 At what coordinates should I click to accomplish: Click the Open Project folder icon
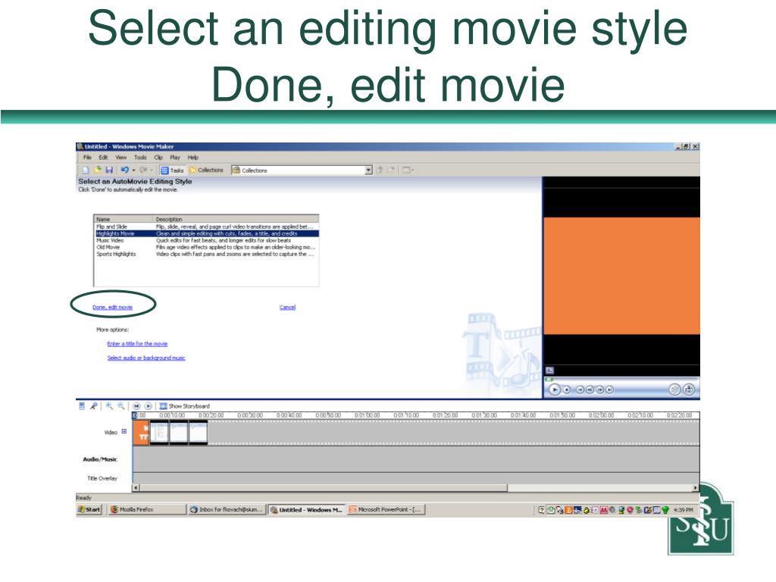coord(98,171)
